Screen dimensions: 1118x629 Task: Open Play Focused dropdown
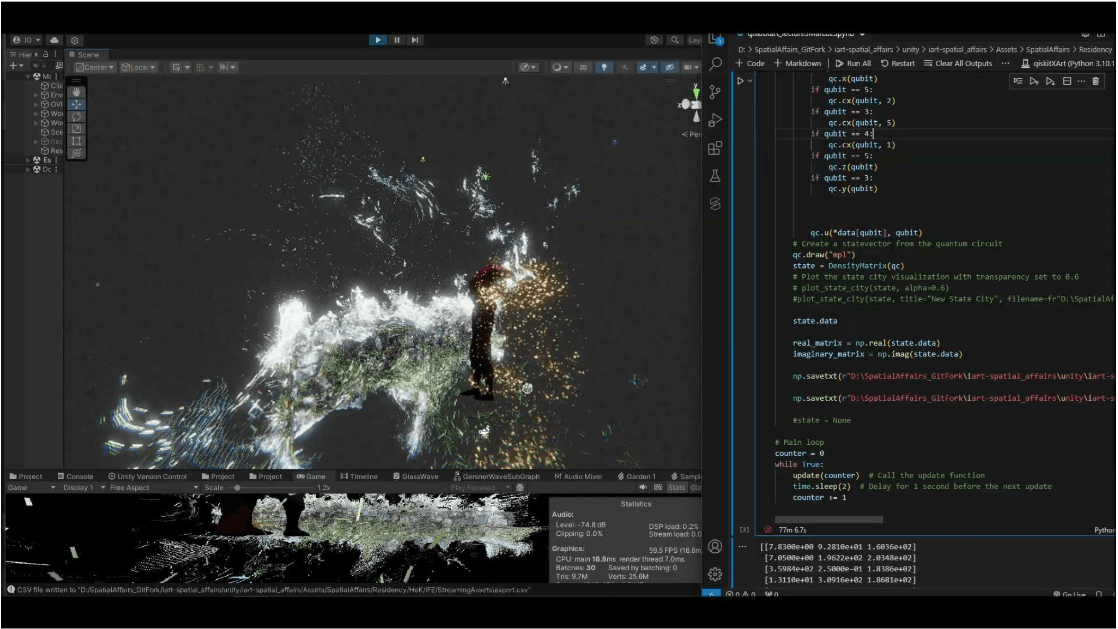(x=480, y=488)
